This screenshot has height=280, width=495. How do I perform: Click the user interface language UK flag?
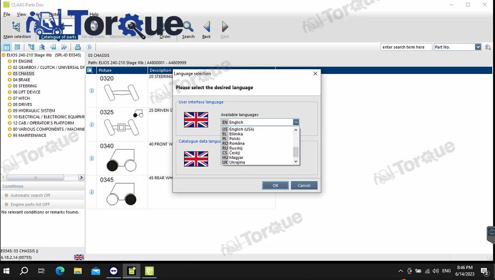point(196,120)
